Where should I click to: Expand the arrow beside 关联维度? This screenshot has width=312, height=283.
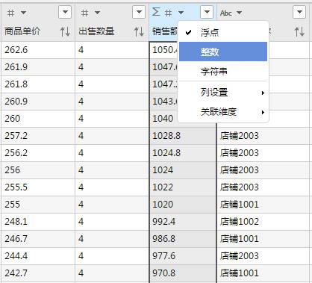pos(263,112)
